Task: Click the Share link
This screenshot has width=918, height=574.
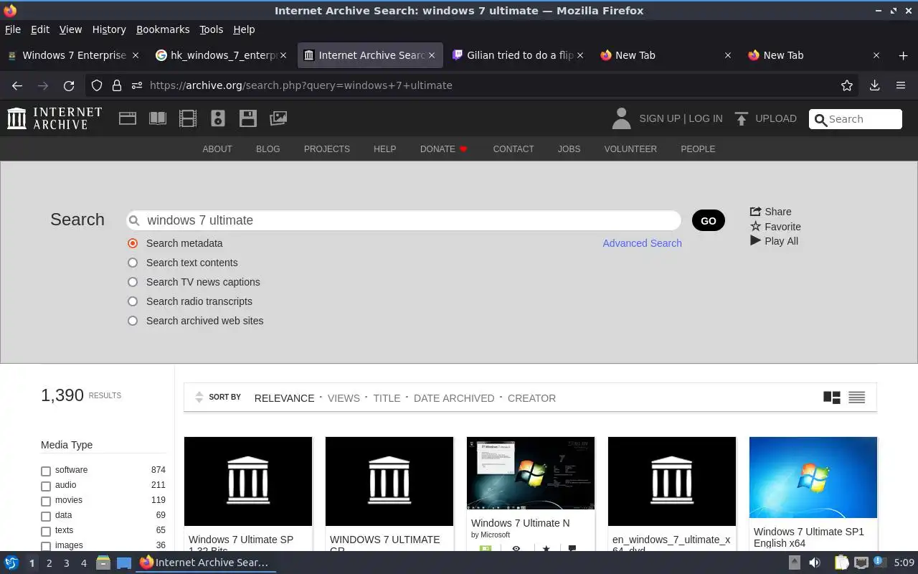Action: [x=771, y=212]
